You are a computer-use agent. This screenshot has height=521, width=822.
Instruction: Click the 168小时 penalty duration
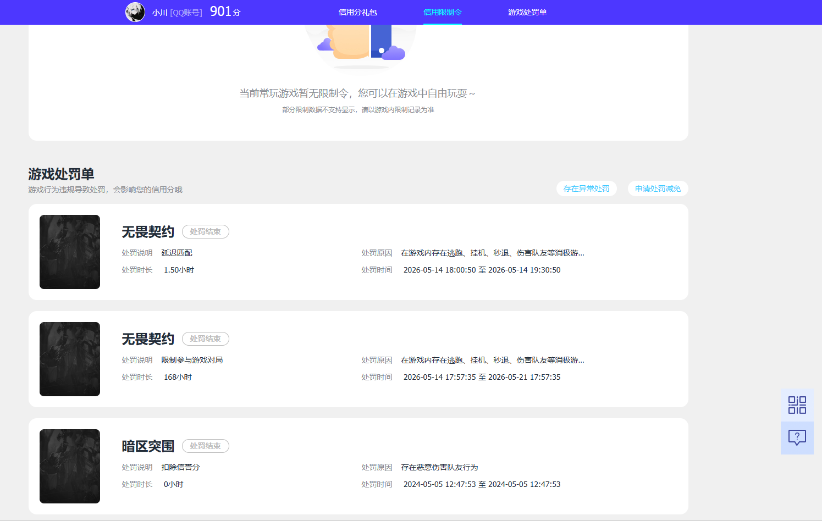[178, 377]
